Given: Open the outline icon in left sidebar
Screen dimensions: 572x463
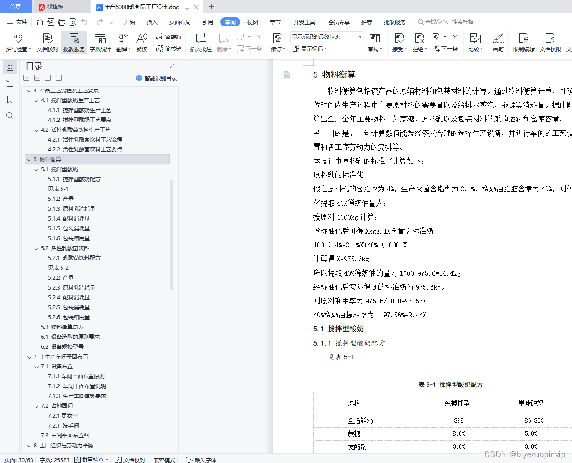Looking at the screenshot, I should 10,67.
